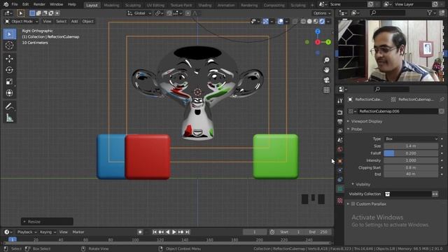Open the Object properties tab
The width and height of the screenshot is (448, 252).
[339, 161]
